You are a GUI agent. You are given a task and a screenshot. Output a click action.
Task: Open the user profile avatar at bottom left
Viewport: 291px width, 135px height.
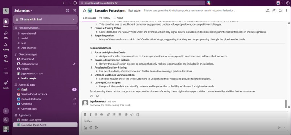pos(6,129)
